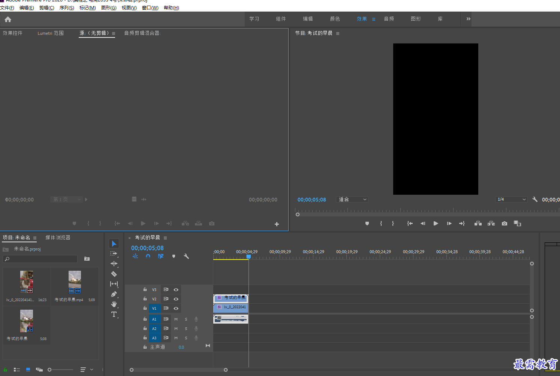Select the Pen tool
560x376 pixels.
(114, 294)
